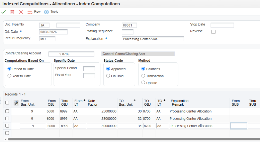Click the scroll-left arrow under the grid
The height and width of the screenshot is (142, 260).
coord(6,139)
